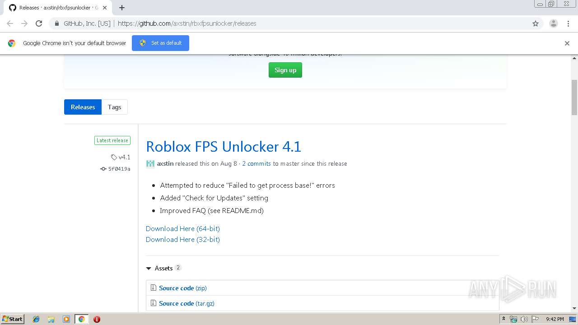Open the media player taskbar icon
The width and height of the screenshot is (578, 325).
66,319
